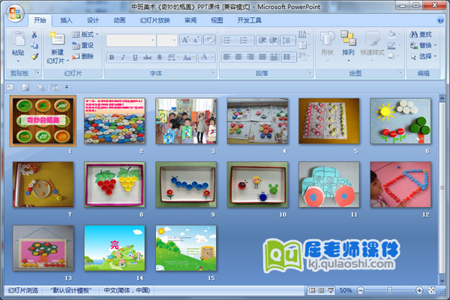Toggle Strikethrough formatting

point(147,57)
